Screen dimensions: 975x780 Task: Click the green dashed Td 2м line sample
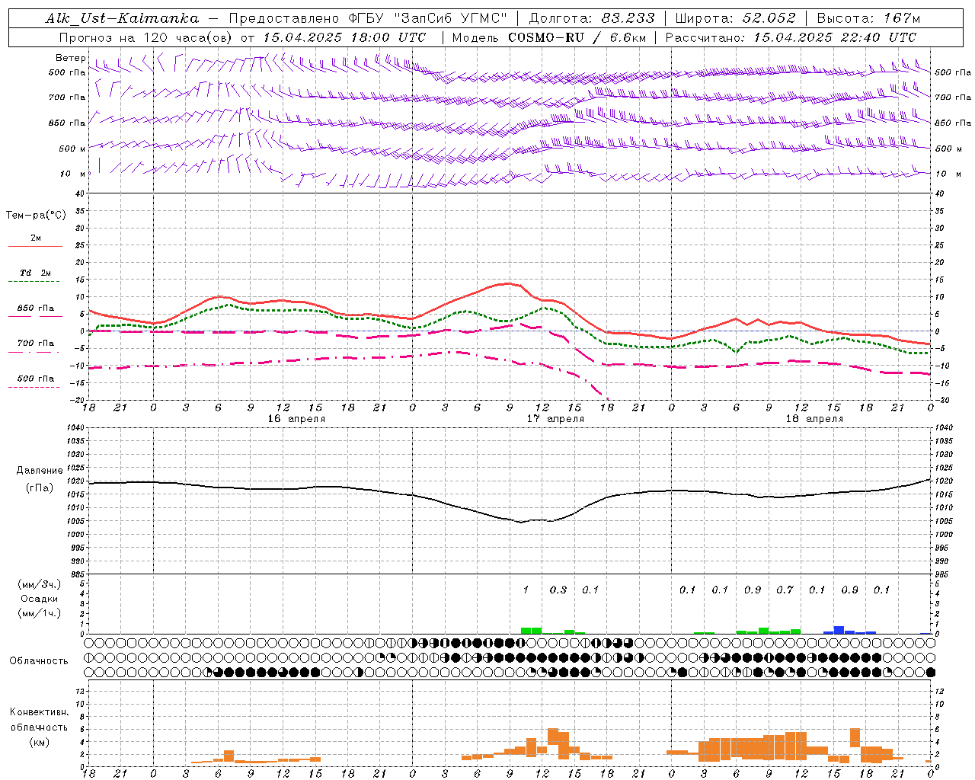(34, 282)
